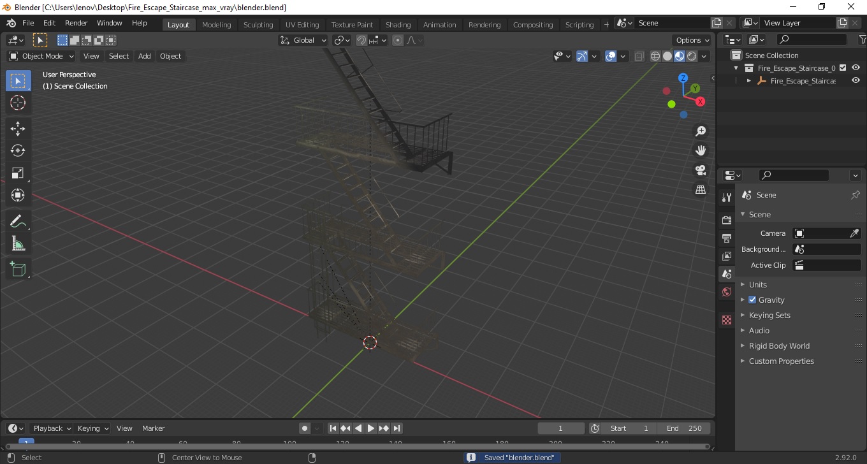Toggle Fire_Escape_Staircase_0 exclude checkbox
867x464 pixels.
[843, 68]
